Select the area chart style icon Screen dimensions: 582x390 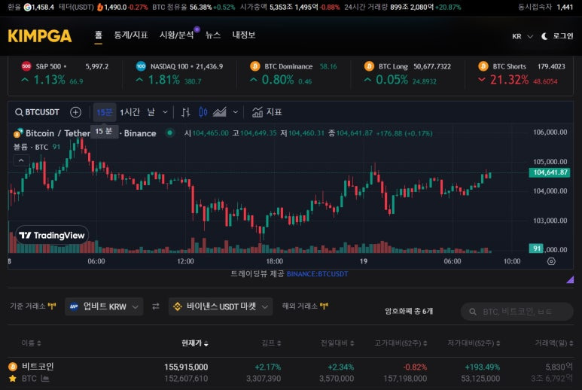[x=220, y=112]
